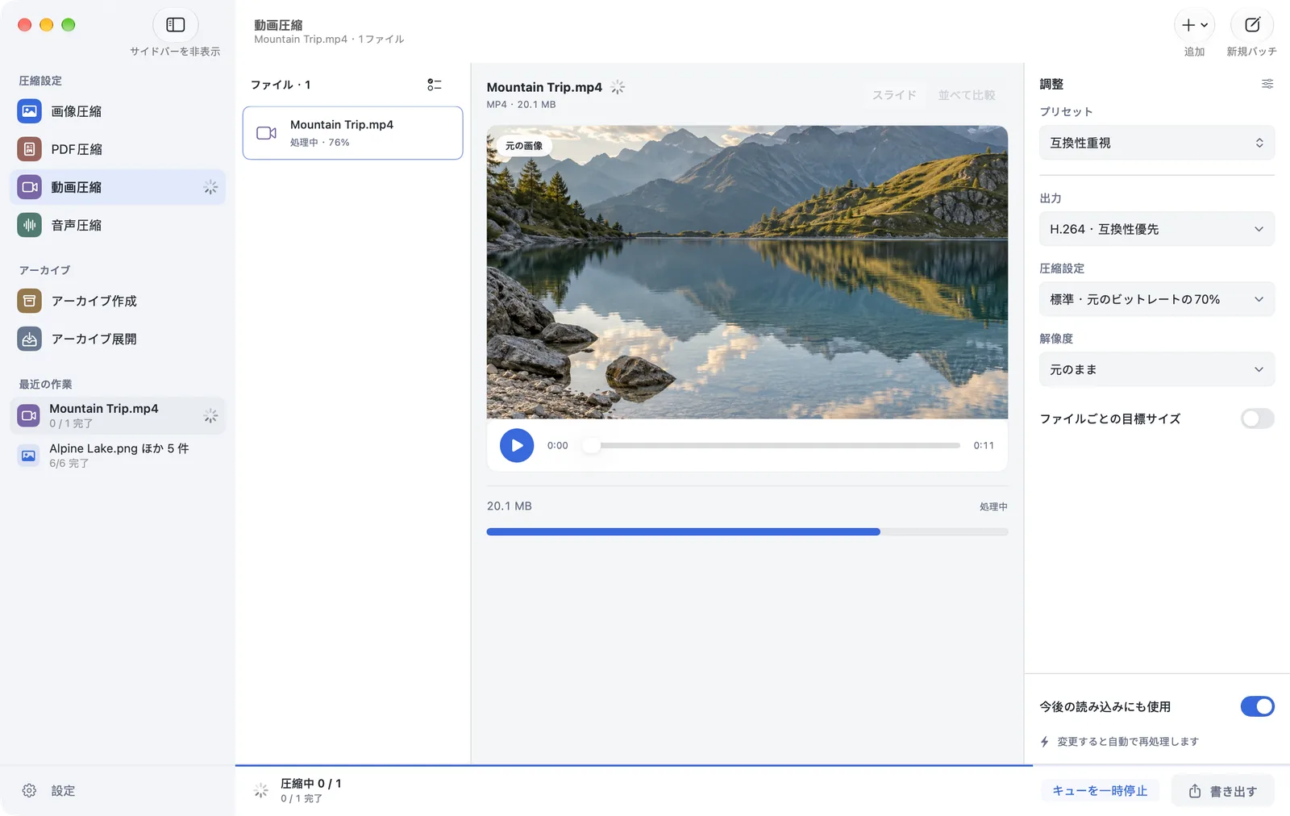The image size is (1290, 816).
Task: Click the mountain lake video preview image
Action: point(747,272)
